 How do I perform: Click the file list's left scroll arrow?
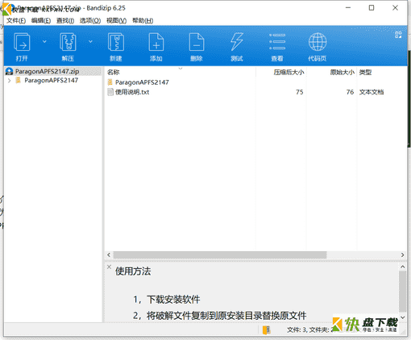(x=109, y=254)
